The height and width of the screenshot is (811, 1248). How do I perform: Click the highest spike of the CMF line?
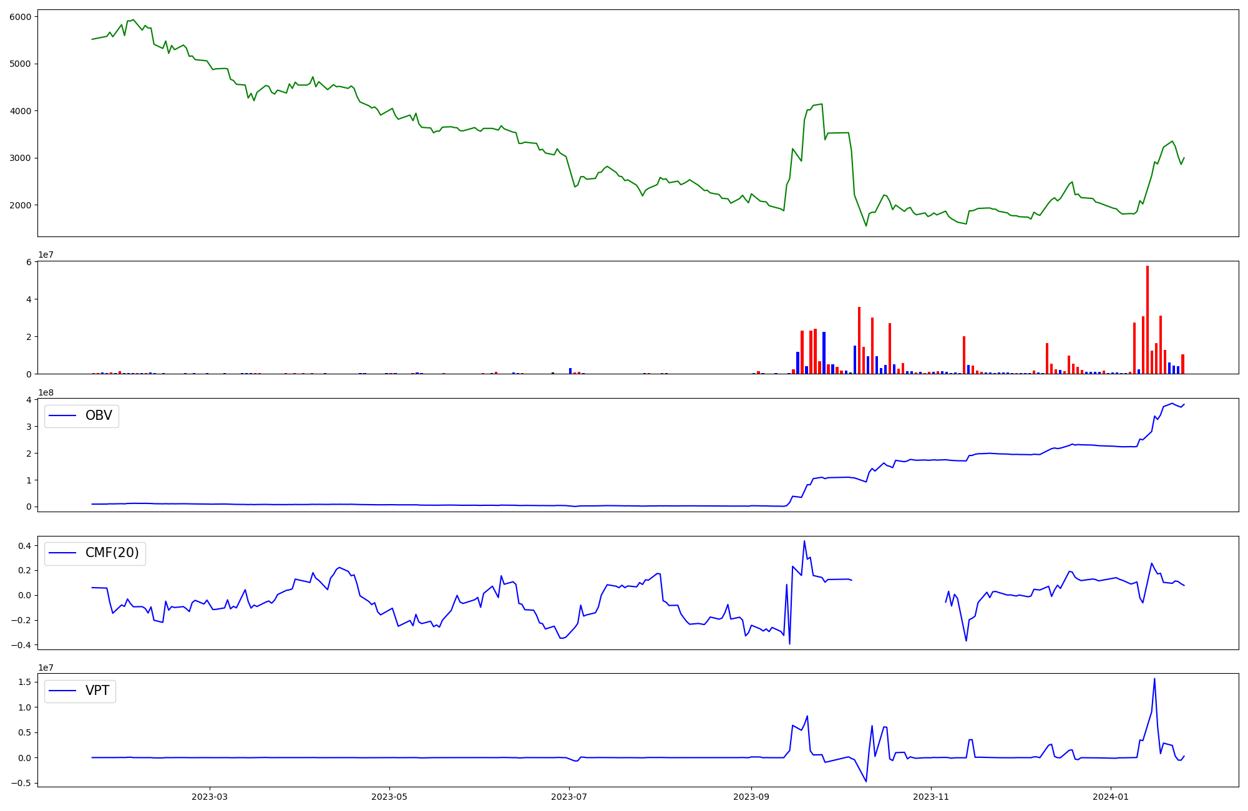pyautogui.click(x=804, y=541)
